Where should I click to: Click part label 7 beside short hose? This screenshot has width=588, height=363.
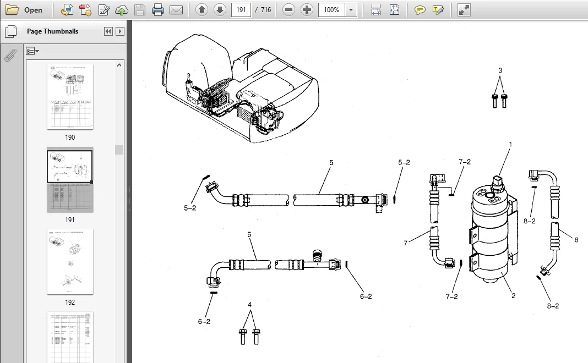tap(405, 244)
